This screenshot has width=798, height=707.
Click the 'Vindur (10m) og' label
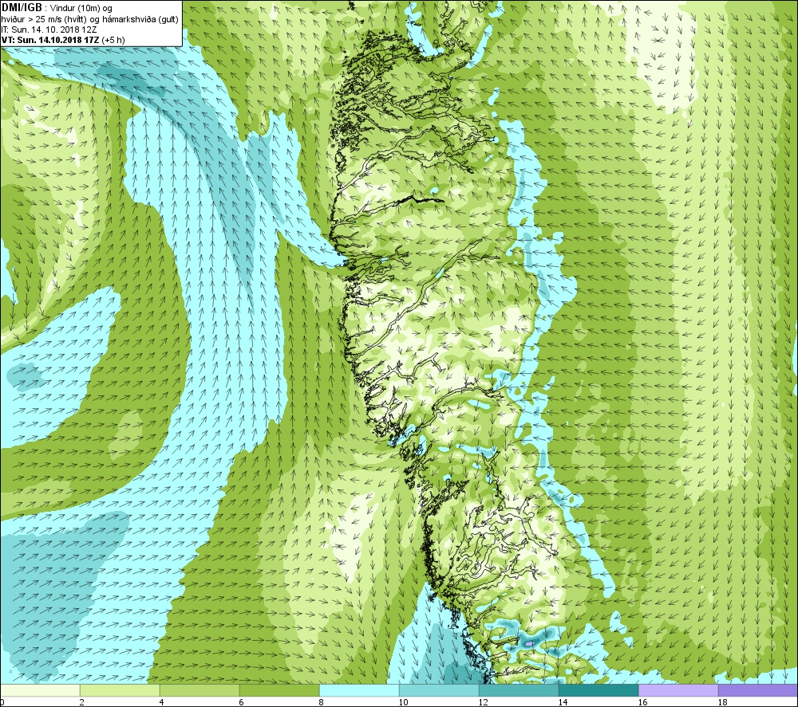(82, 8)
